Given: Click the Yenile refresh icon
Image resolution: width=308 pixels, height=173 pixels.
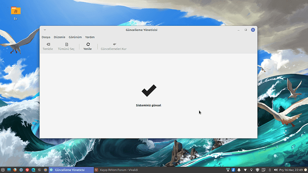Looking at the screenshot, I should (x=88, y=44).
